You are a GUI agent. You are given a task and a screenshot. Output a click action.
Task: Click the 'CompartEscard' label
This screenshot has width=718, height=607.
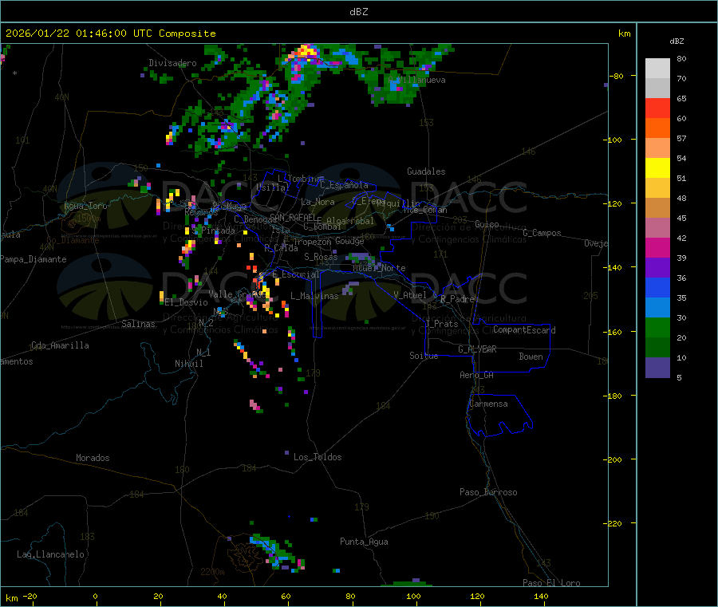coord(524,330)
